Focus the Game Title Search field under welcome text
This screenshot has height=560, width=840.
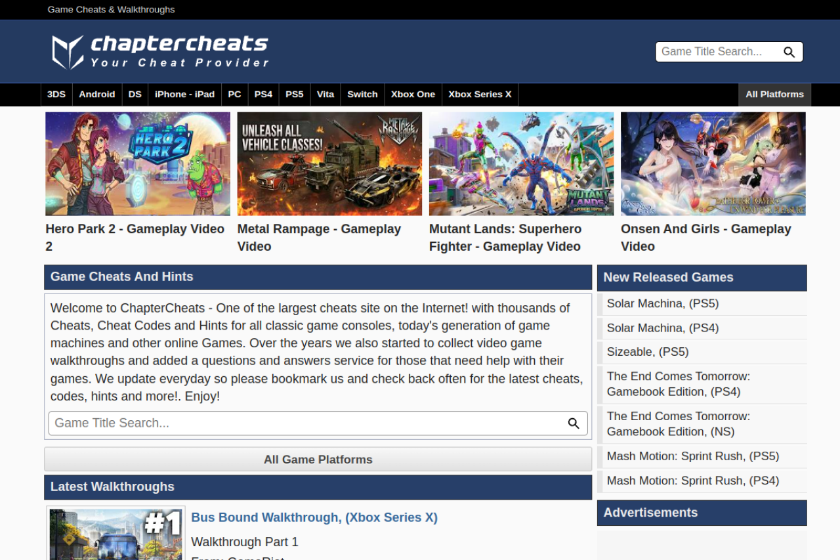pyautogui.click(x=305, y=423)
